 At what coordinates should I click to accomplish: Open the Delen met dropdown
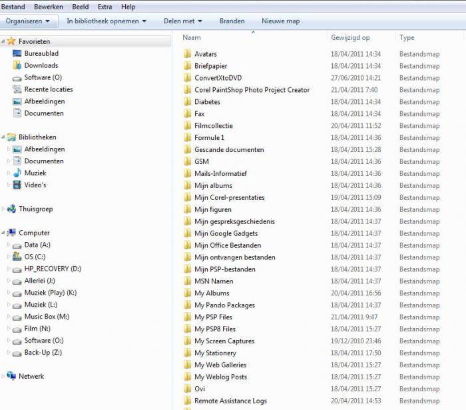(x=183, y=21)
